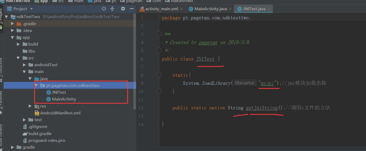Click the JNITest.java tab class icon

[239, 9]
